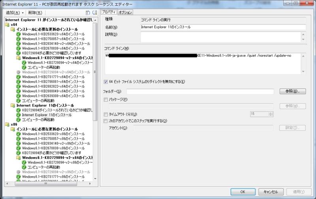Click green check icon of KB2533623-x86 step

click(x=19, y=134)
